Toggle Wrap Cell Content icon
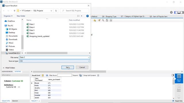Screen dimensions: 184x103 98,76
